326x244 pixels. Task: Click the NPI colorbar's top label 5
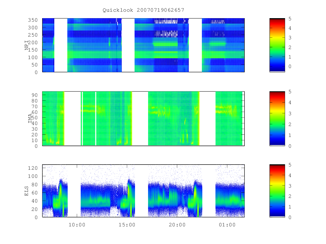click(x=290, y=18)
